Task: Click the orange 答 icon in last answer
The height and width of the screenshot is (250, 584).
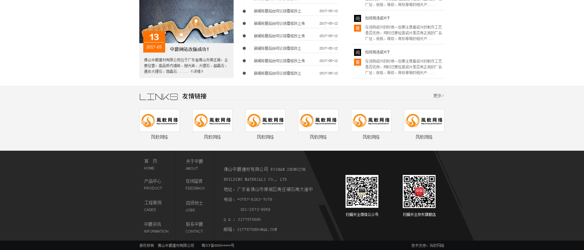Action: click(357, 62)
